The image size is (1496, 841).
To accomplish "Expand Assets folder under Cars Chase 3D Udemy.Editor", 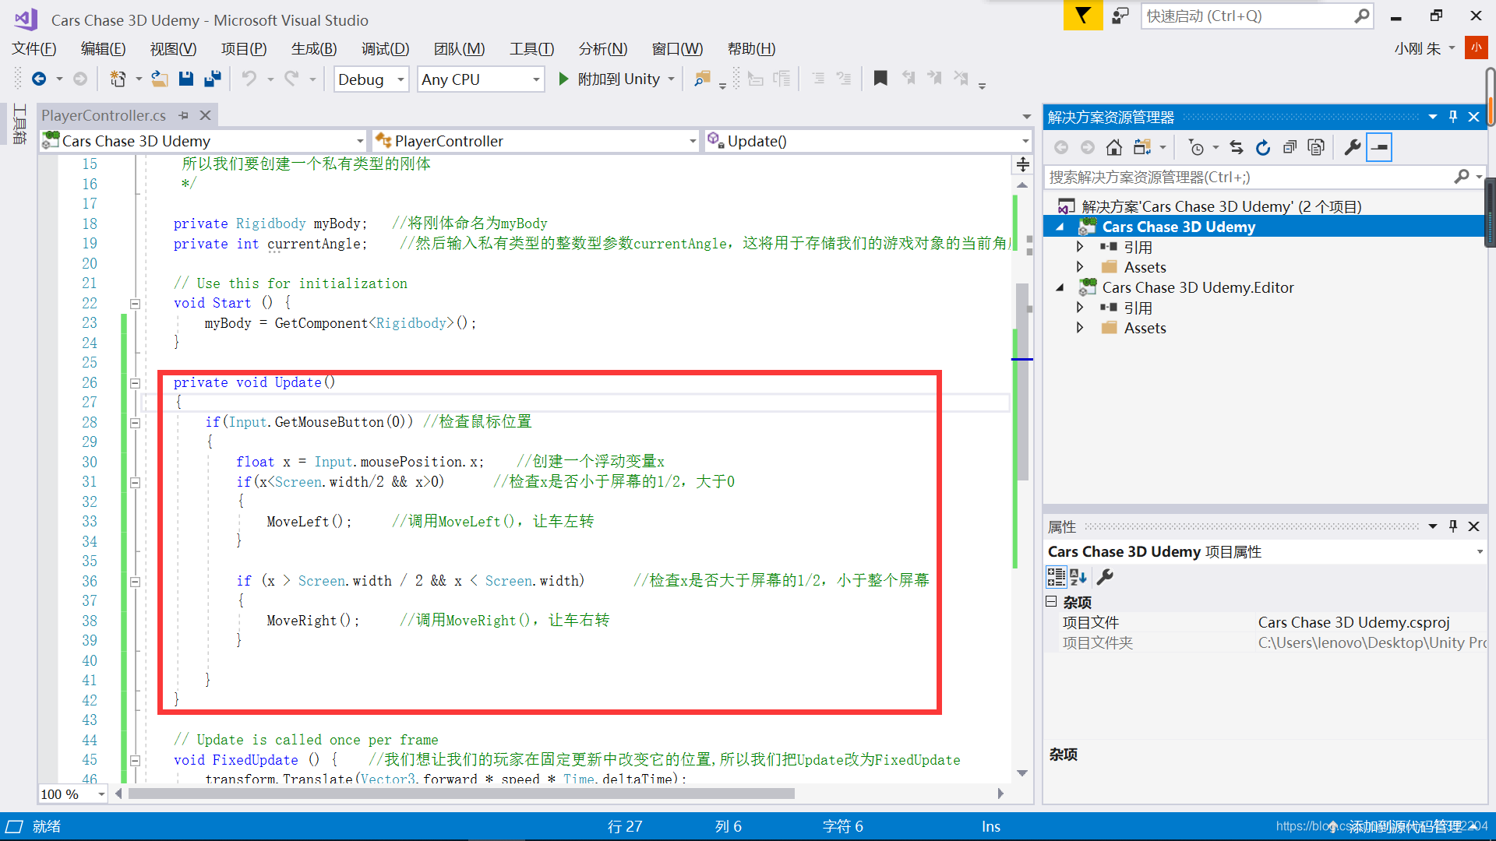I will pyautogui.click(x=1079, y=328).
